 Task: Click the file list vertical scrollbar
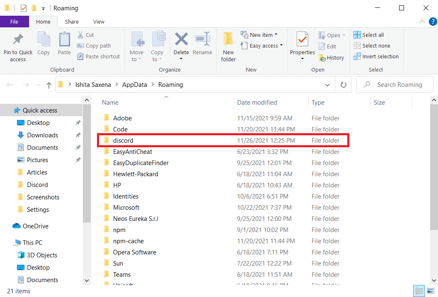tap(433, 165)
